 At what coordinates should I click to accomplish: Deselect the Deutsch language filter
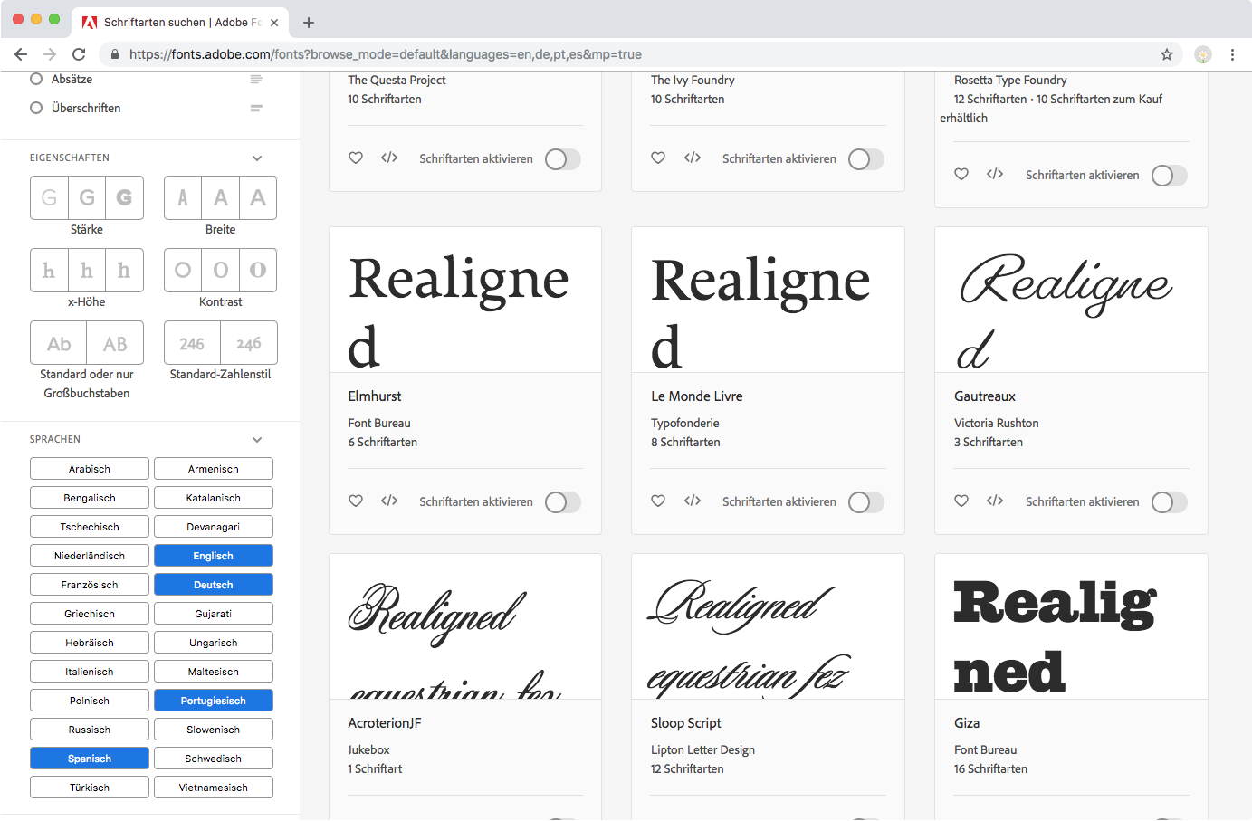point(214,585)
